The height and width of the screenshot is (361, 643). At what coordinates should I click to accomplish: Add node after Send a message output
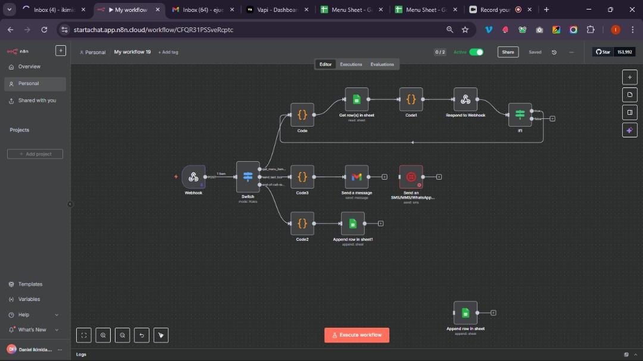coord(384,177)
